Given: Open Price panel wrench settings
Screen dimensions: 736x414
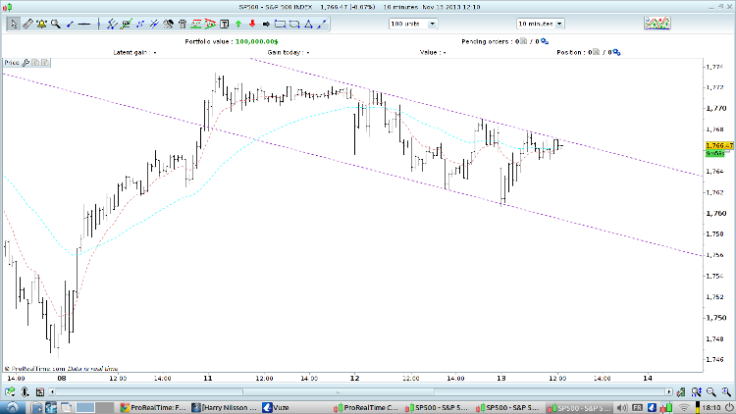Looking at the screenshot, I should pos(26,63).
